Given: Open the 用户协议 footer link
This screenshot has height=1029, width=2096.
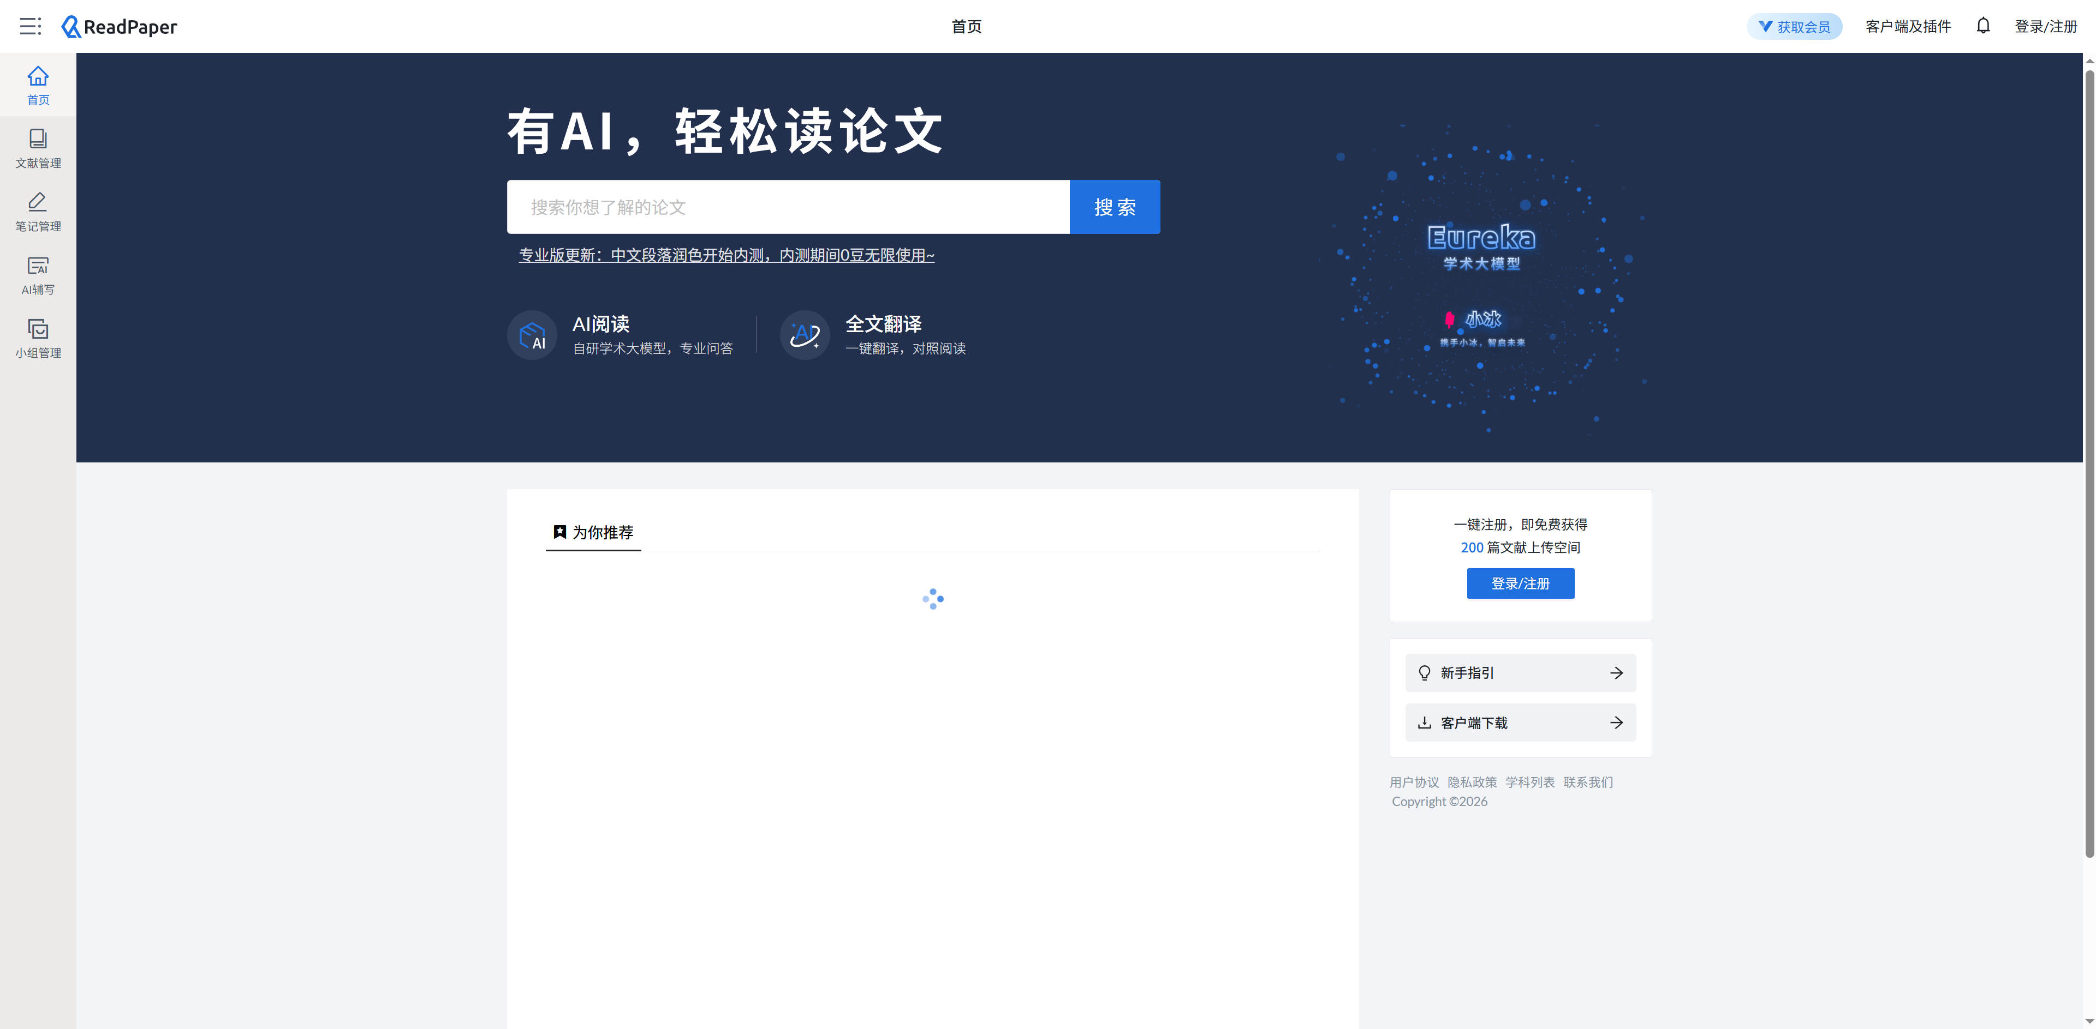Looking at the screenshot, I should tap(1414, 782).
